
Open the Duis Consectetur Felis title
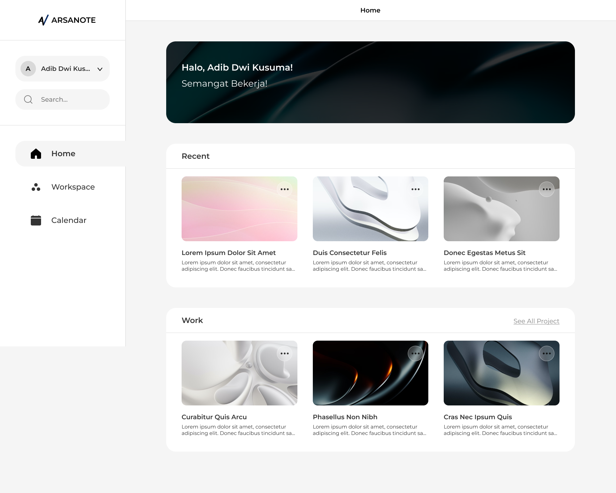[349, 253]
